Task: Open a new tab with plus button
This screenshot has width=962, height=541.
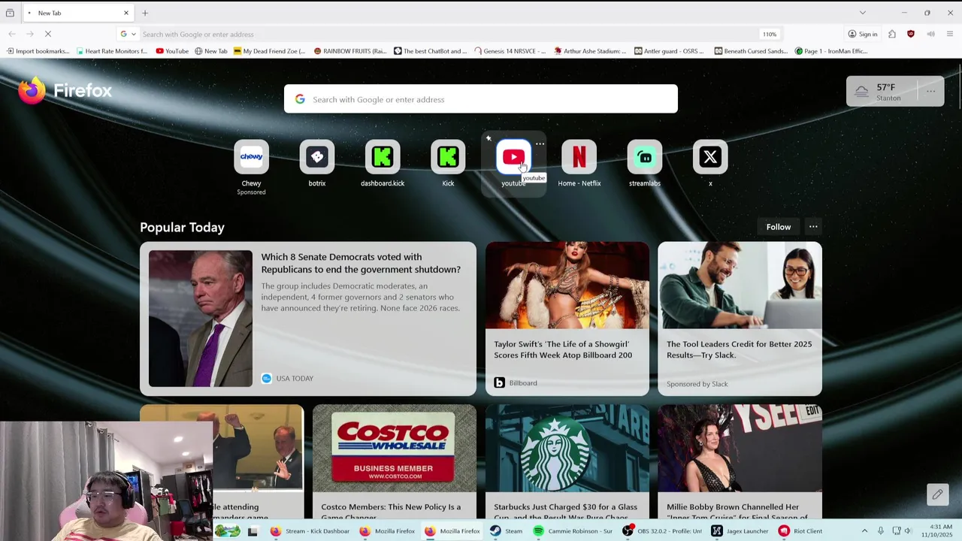Action: click(x=145, y=13)
